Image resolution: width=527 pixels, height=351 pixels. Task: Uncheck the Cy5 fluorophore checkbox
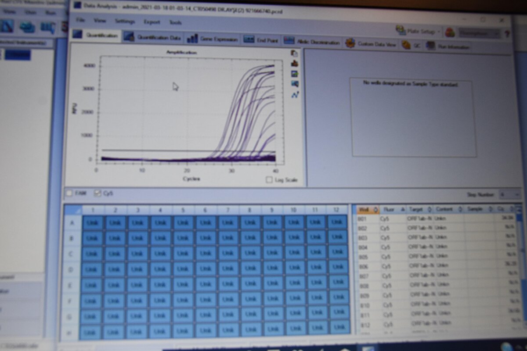(x=97, y=193)
